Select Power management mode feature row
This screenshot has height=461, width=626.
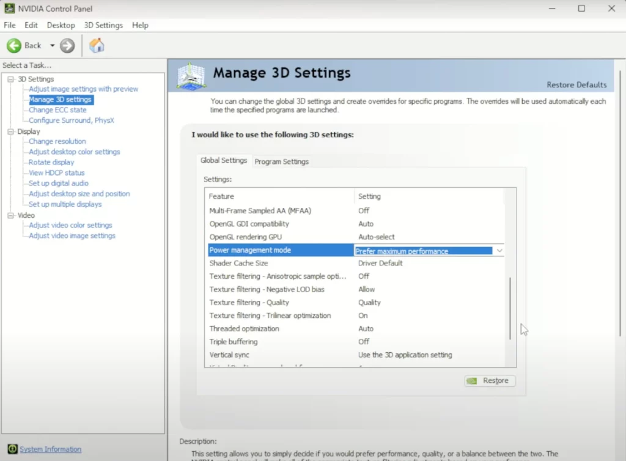pyautogui.click(x=281, y=250)
